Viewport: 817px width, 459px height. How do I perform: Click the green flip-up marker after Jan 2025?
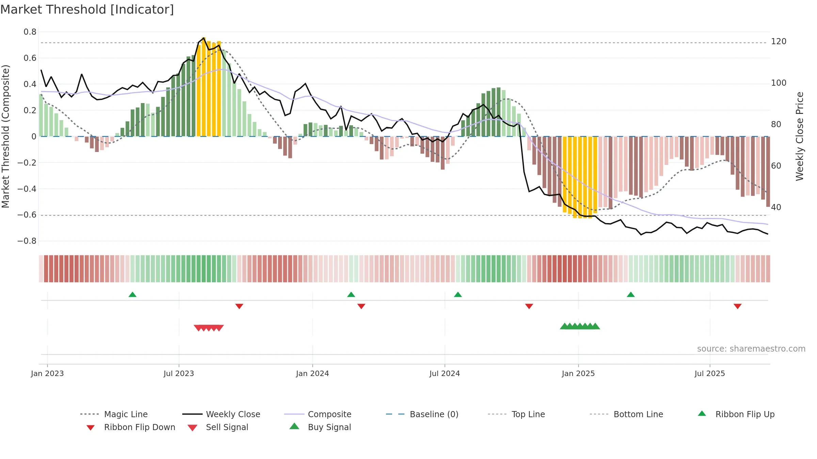pos(631,294)
